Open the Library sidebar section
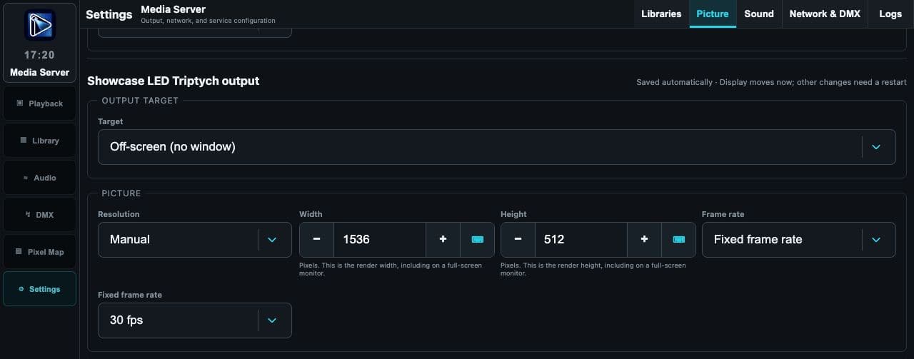The width and height of the screenshot is (914, 359). coord(39,141)
